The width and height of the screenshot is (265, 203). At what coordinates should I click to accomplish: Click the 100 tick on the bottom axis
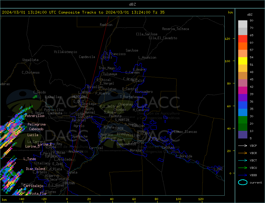click(178, 199)
